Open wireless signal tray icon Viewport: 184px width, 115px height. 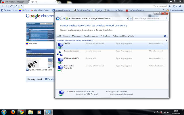click(165, 112)
